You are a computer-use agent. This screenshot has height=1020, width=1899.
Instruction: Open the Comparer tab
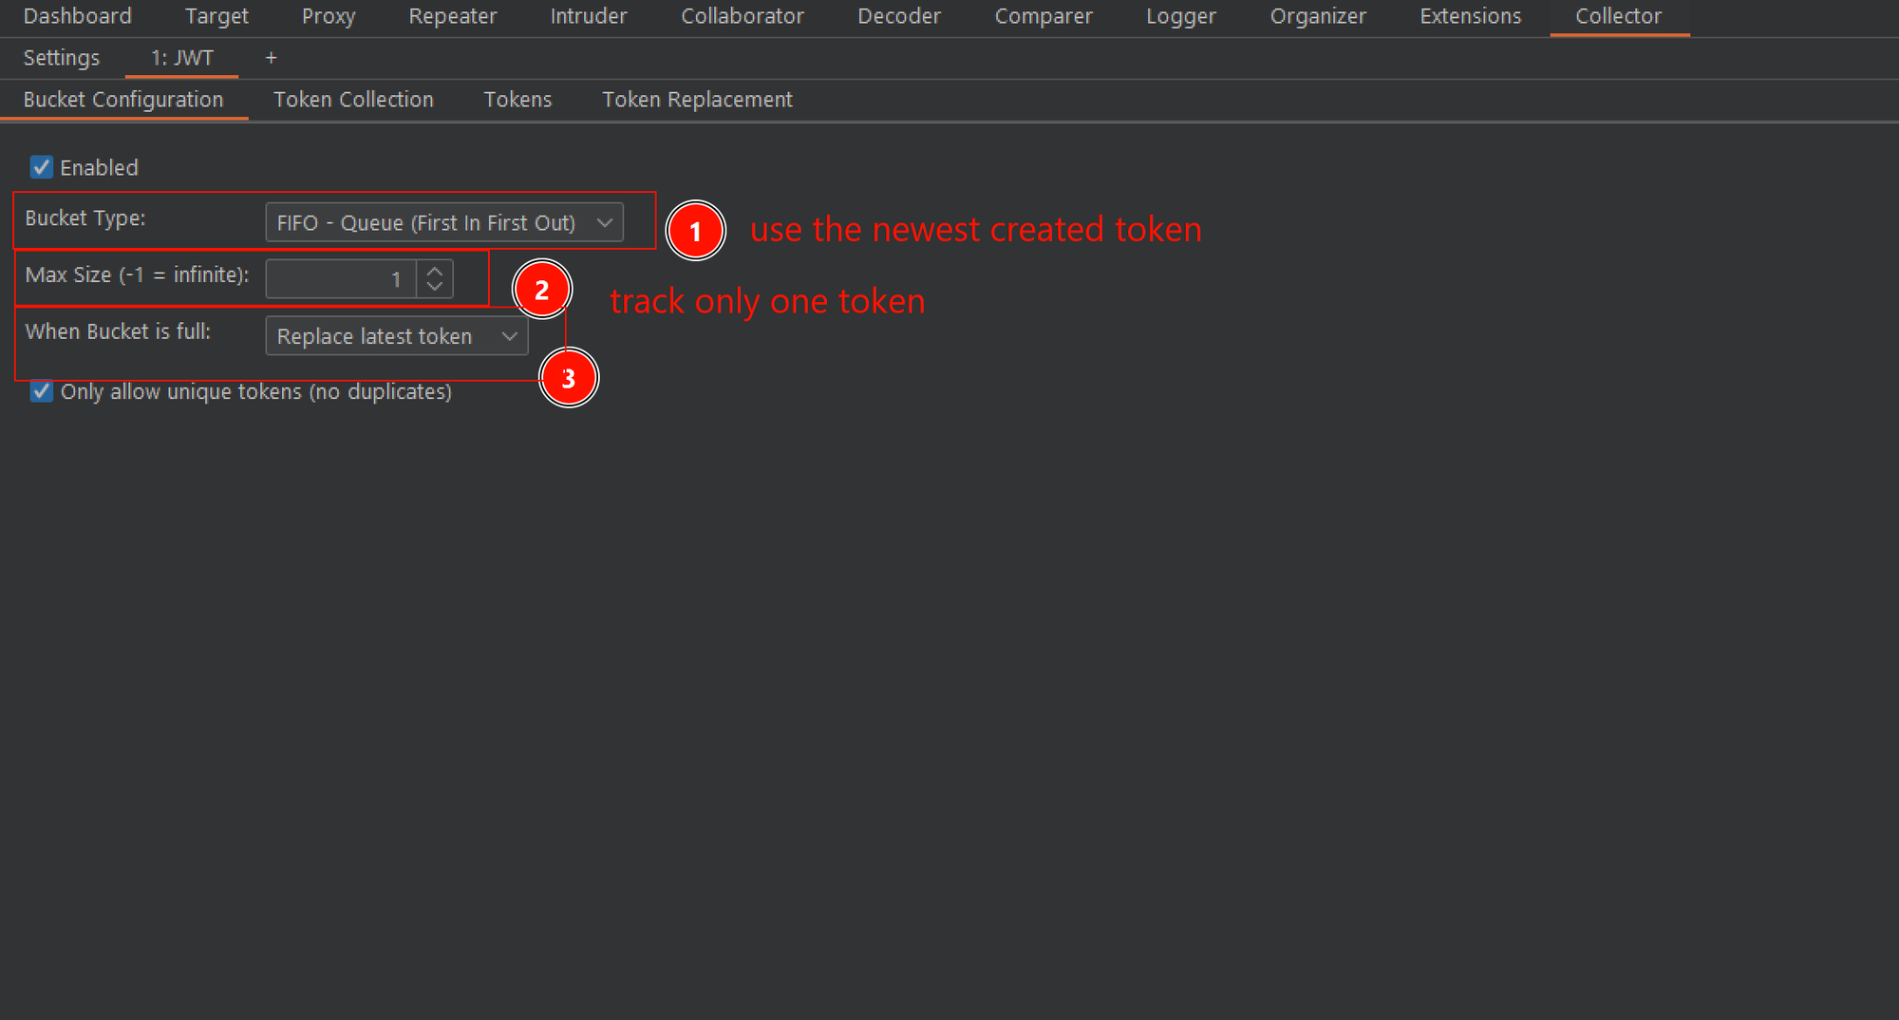[1044, 16]
